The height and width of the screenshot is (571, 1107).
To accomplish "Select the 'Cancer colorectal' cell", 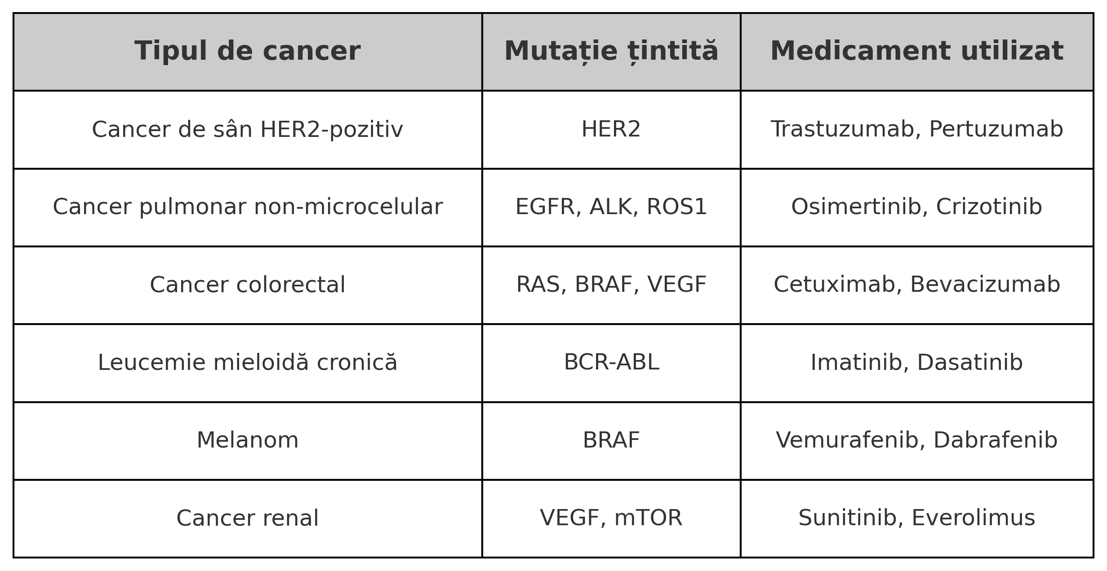I will point(247,285).
